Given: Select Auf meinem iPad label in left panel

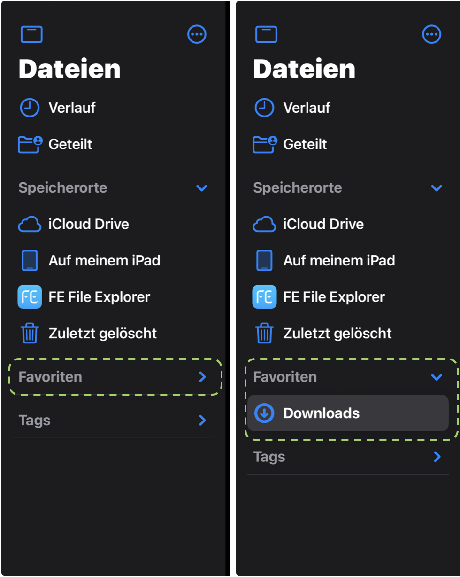Looking at the screenshot, I should point(104,260).
